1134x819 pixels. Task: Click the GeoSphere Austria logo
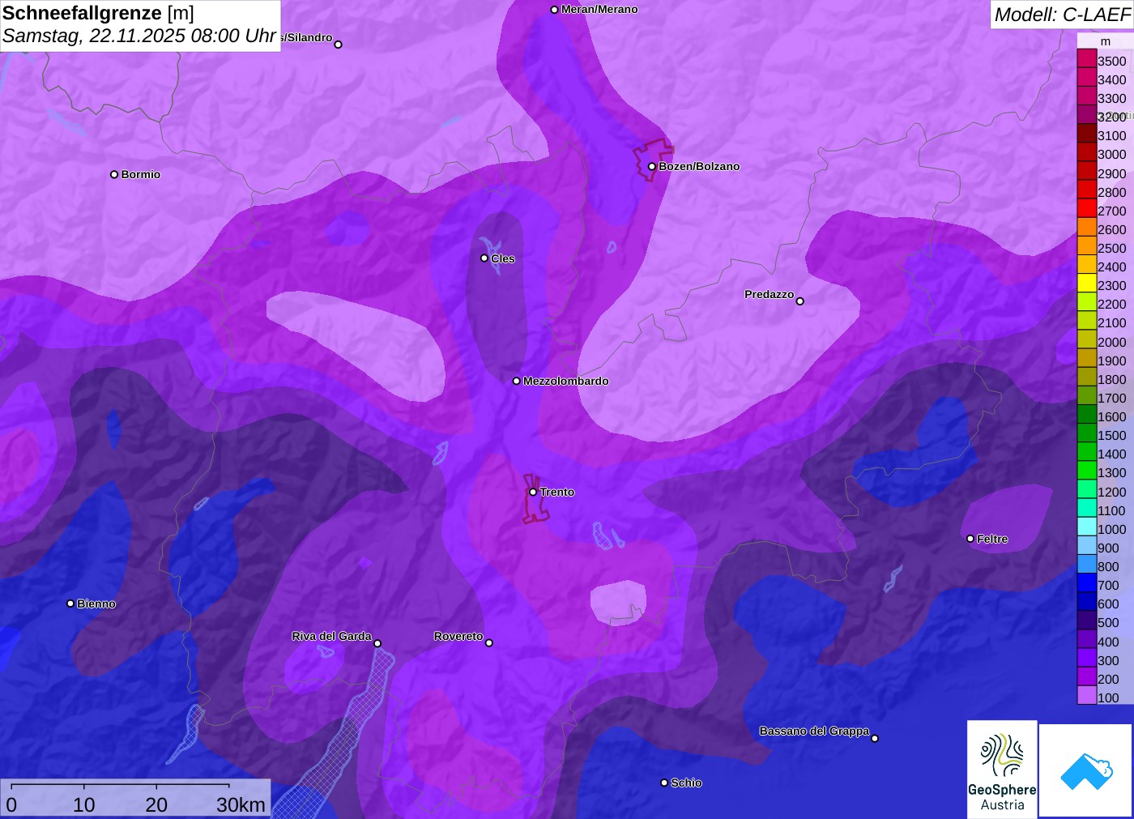(x=1002, y=769)
